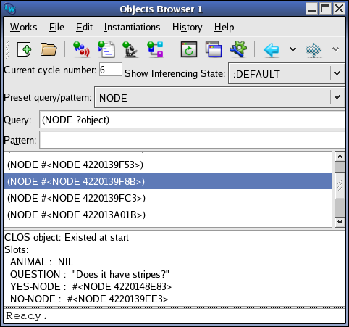Expand the Preset query/pattern NODE dropdown
The height and width of the screenshot is (327, 349).
click(x=337, y=97)
